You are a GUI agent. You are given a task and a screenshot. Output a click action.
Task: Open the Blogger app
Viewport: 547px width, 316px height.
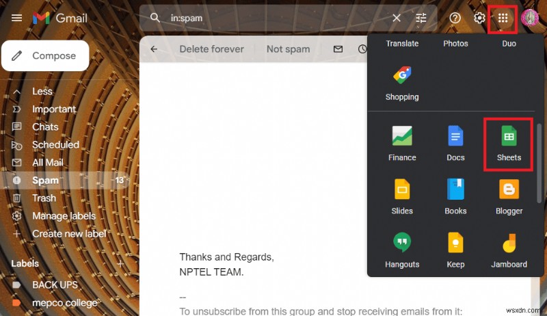point(509,197)
